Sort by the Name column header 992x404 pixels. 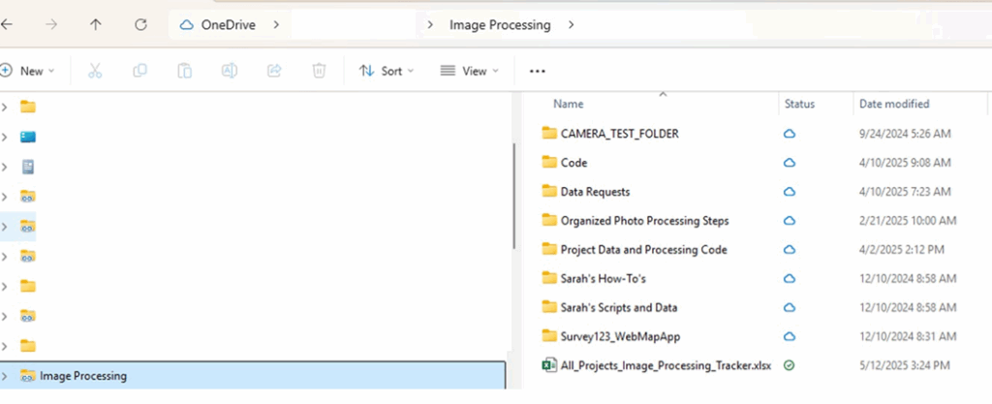coord(568,104)
